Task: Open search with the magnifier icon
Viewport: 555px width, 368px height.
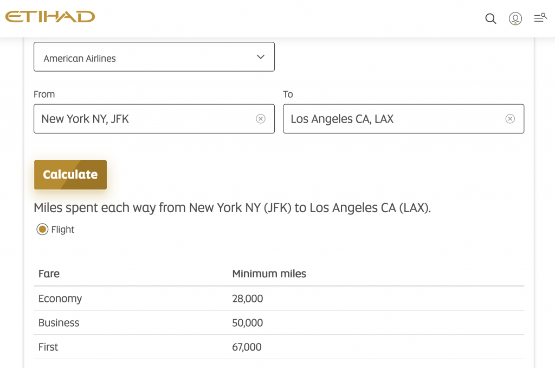Action: 491,19
